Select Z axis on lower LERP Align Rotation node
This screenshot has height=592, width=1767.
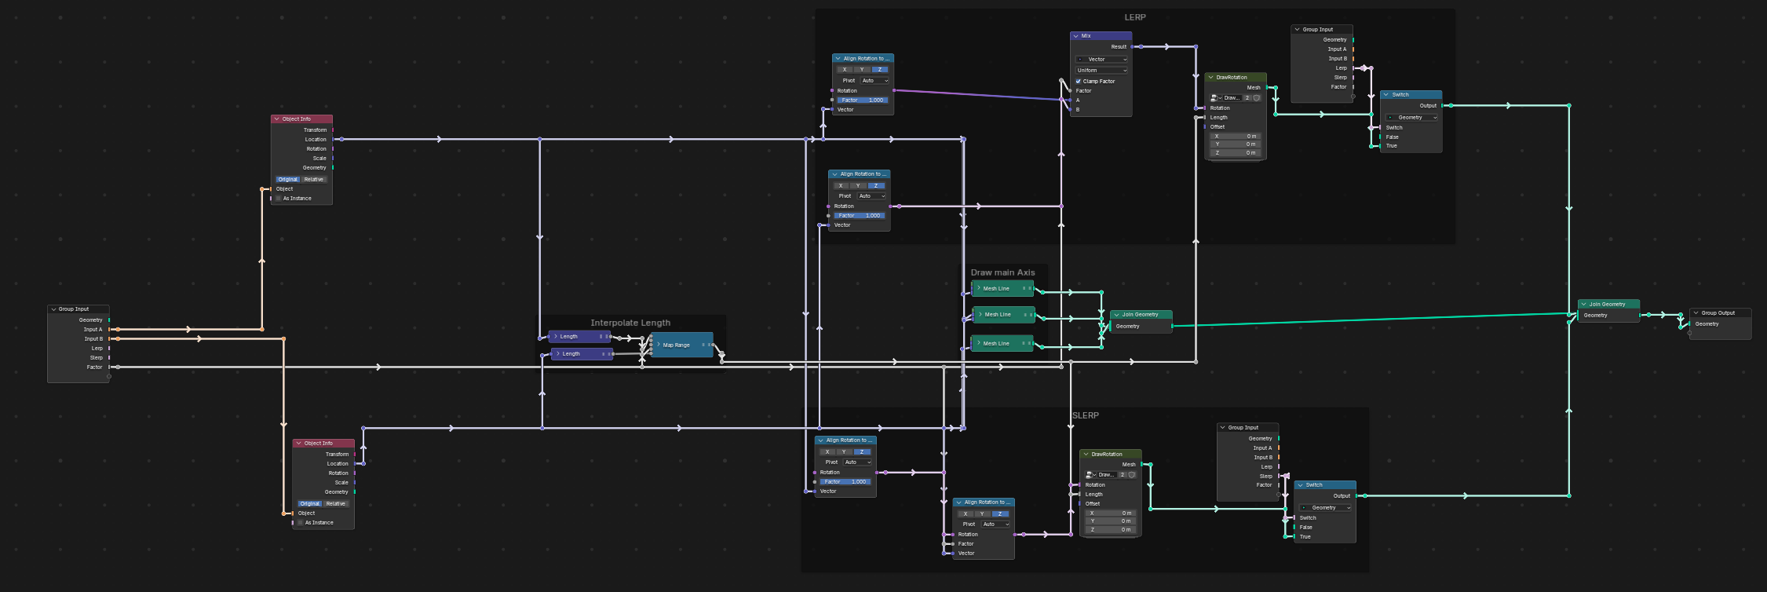(x=876, y=186)
